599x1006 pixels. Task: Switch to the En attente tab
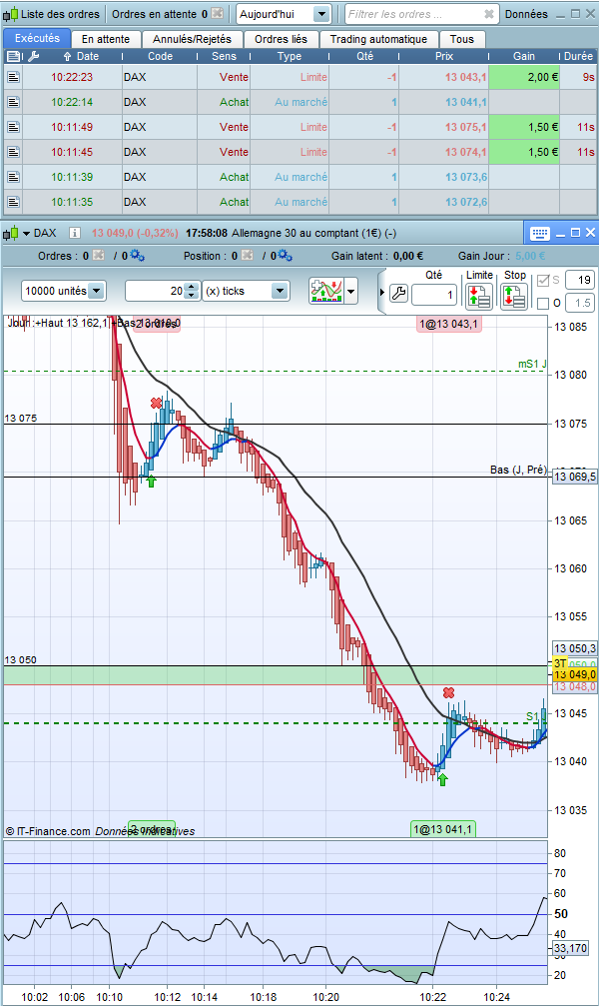106,39
